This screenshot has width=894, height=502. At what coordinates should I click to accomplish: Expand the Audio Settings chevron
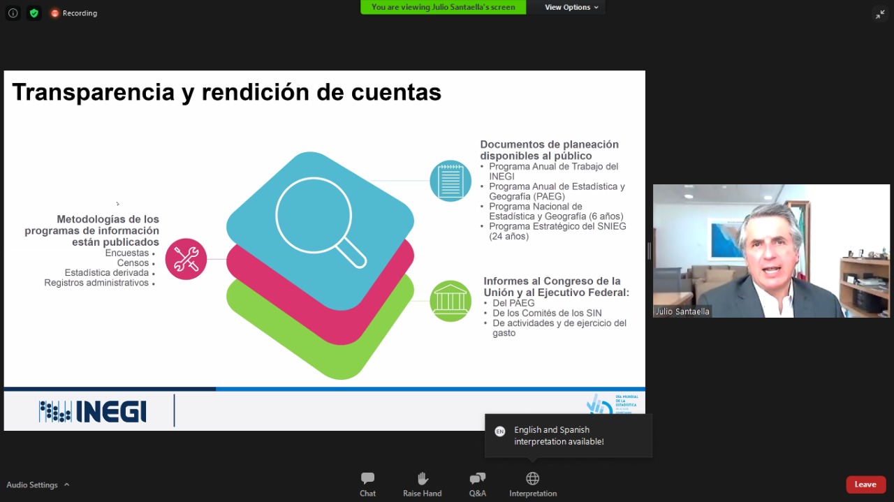[x=67, y=485]
